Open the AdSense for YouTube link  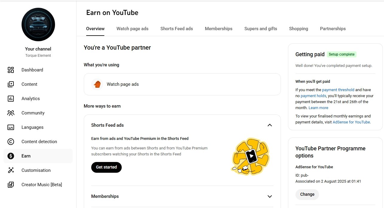pos(351,122)
